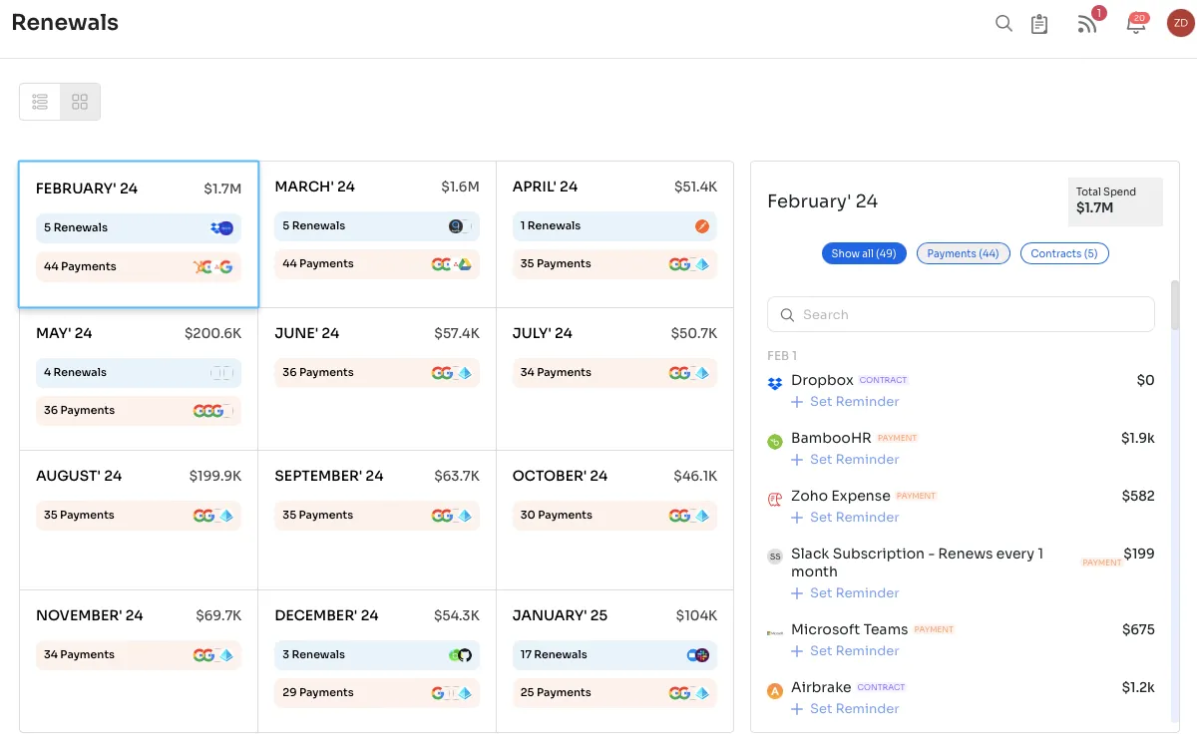
Task: Select the JUNE' 24 month heading
Action: (306, 333)
